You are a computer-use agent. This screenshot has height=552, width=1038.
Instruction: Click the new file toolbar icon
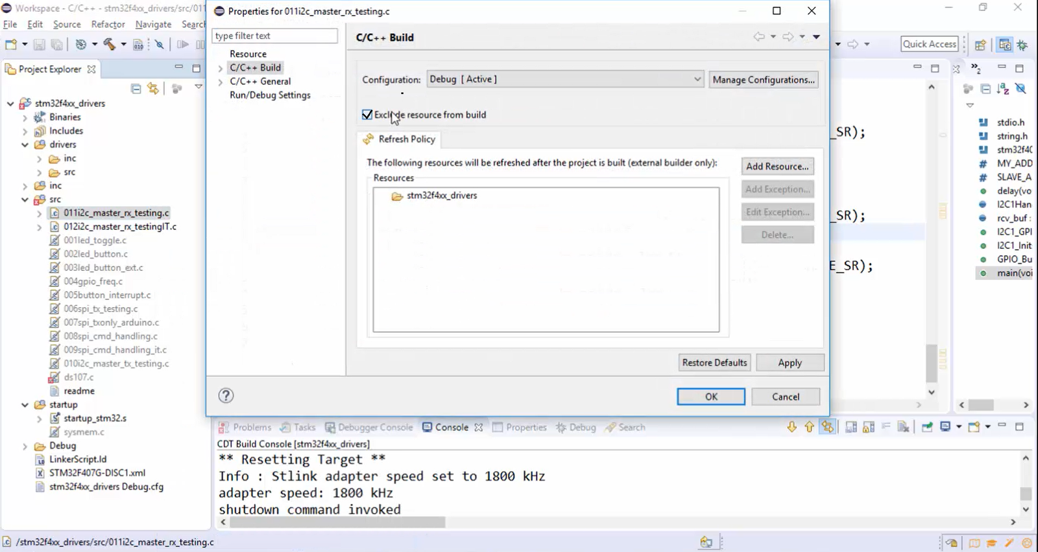11,45
